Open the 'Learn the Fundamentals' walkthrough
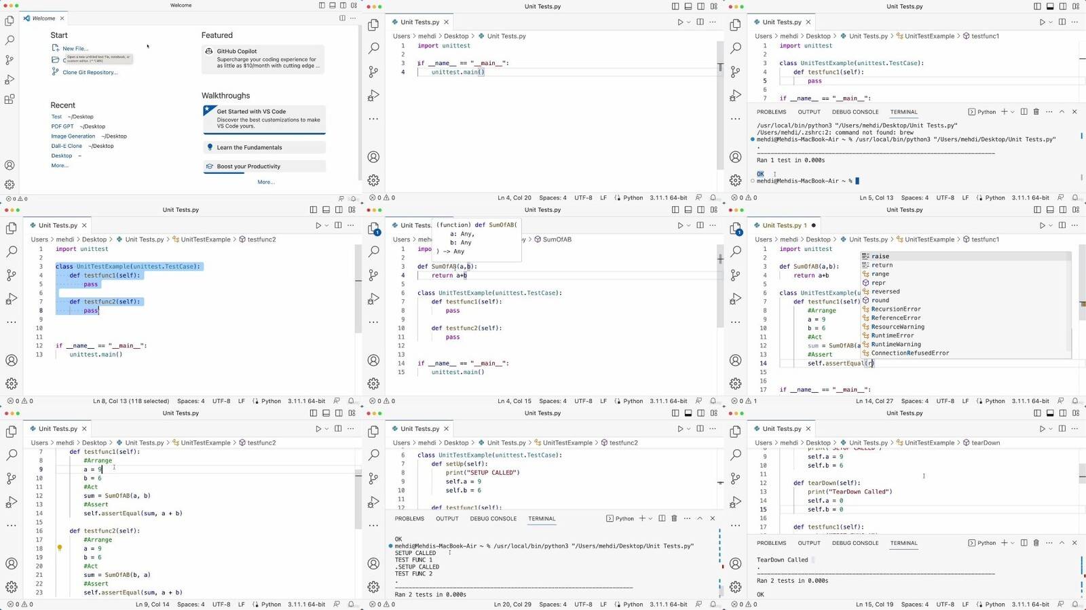The image size is (1086, 610). [249, 147]
